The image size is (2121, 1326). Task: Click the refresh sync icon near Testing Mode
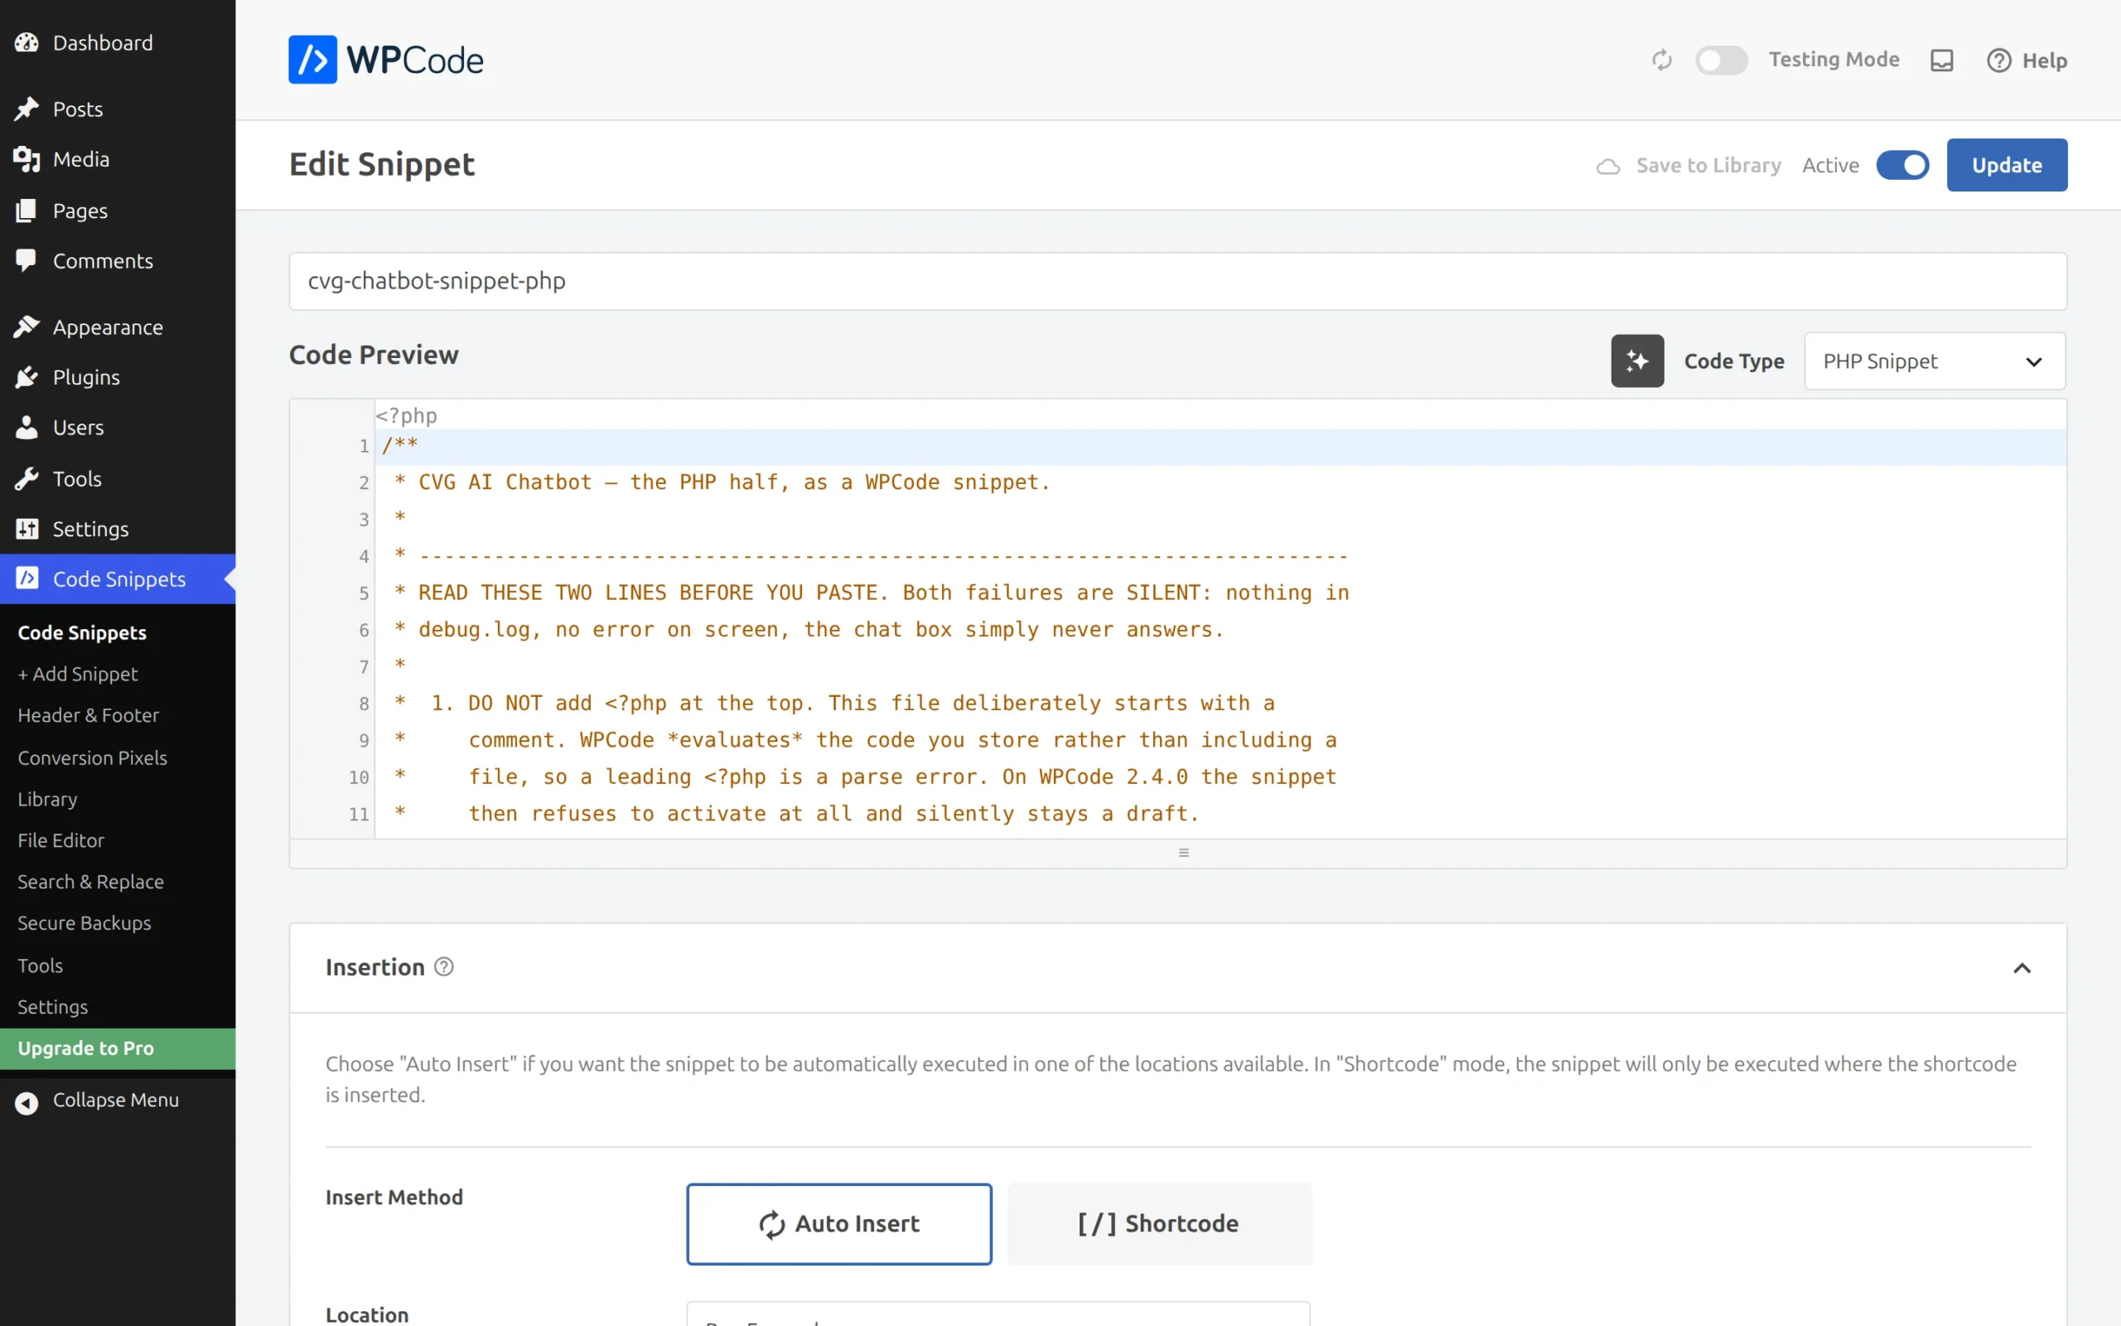click(1662, 60)
